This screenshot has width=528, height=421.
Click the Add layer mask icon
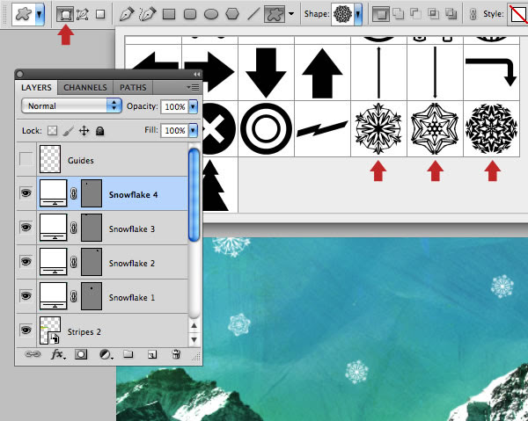81,354
